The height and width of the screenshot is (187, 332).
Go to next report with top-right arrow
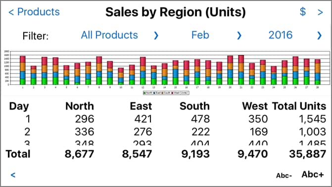coord(320,12)
